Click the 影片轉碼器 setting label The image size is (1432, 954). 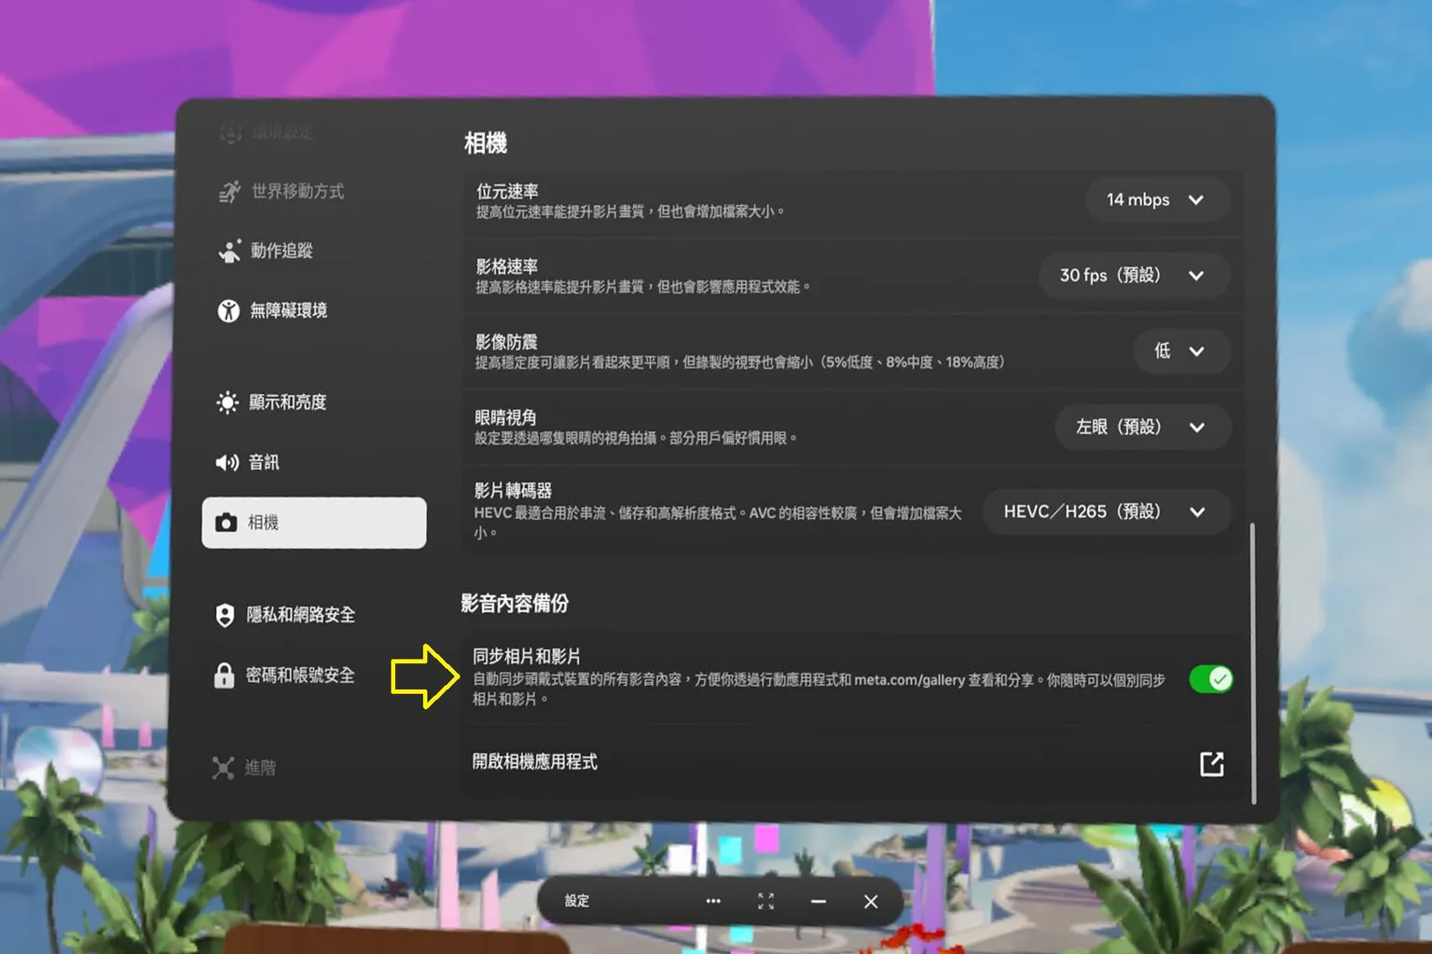(513, 491)
